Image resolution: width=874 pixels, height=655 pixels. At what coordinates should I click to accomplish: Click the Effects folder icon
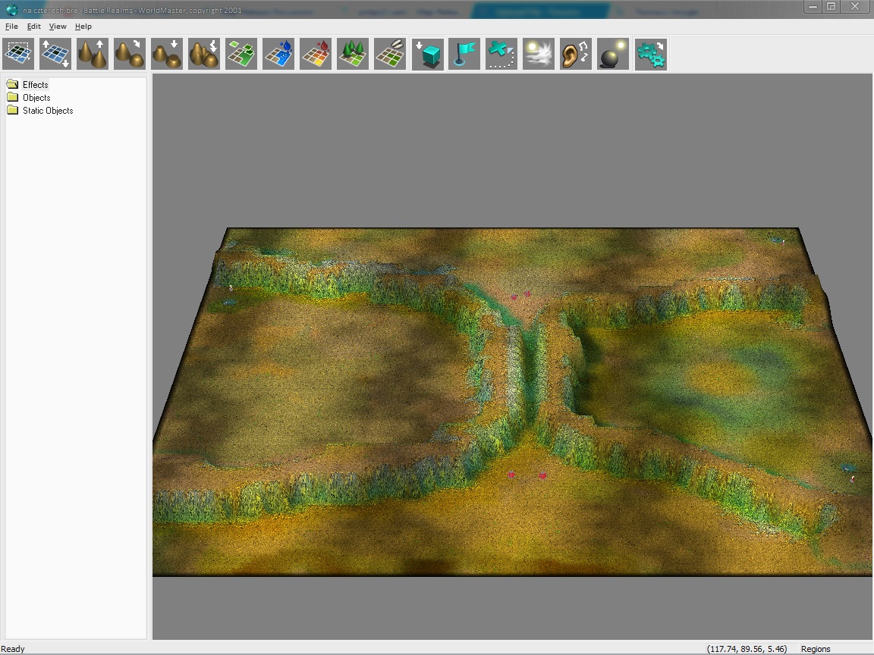coord(12,84)
